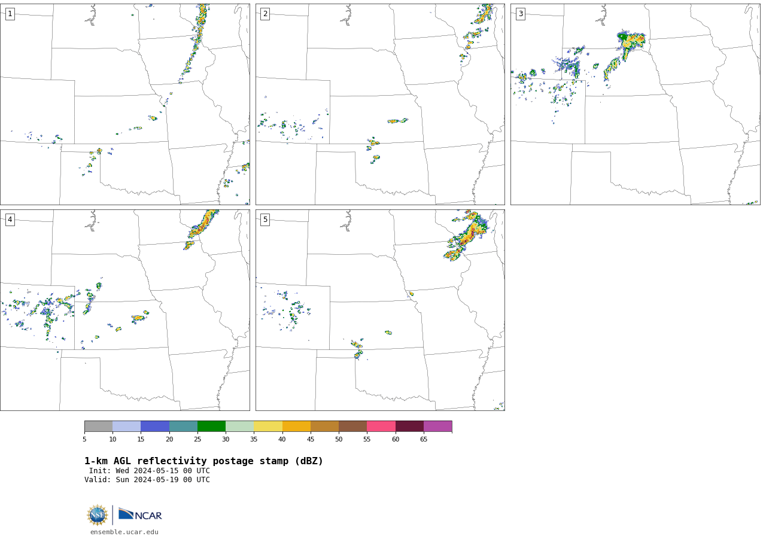The height and width of the screenshot is (539, 766).
Task: Open ensemble member 1 reflectivity map
Action: click(x=124, y=104)
